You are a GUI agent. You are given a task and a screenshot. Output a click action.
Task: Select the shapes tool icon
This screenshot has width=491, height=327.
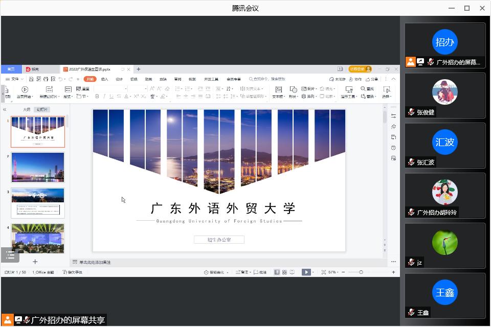click(x=293, y=89)
